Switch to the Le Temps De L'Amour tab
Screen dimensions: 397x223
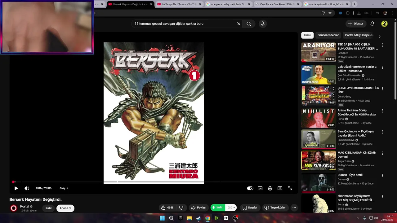tap(179, 4)
